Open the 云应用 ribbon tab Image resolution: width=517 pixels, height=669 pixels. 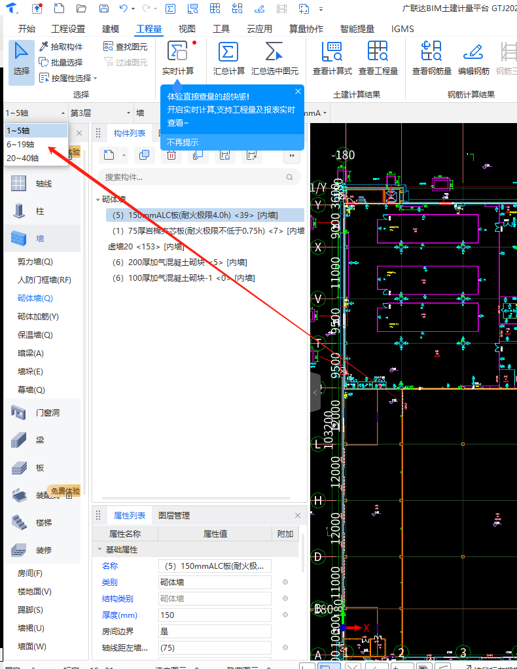tap(259, 29)
